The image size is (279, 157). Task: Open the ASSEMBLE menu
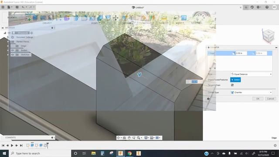[x=129, y=23]
